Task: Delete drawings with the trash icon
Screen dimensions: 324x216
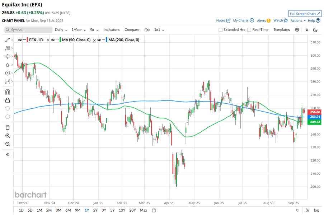Action: (8, 127)
